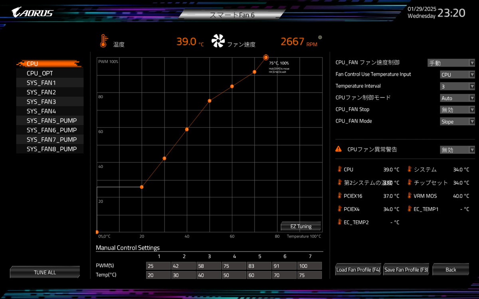Click Save Fan Profile (F3)
The width and height of the screenshot is (479, 299).
coord(406,270)
